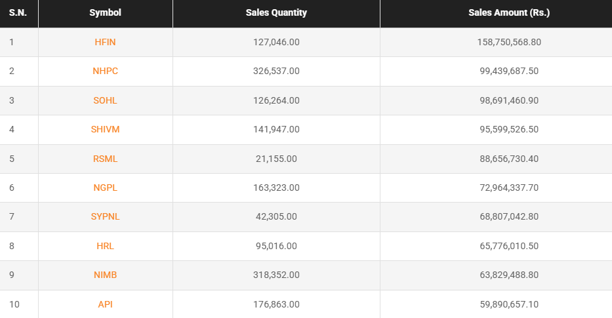Click the API stock symbol

click(105, 304)
